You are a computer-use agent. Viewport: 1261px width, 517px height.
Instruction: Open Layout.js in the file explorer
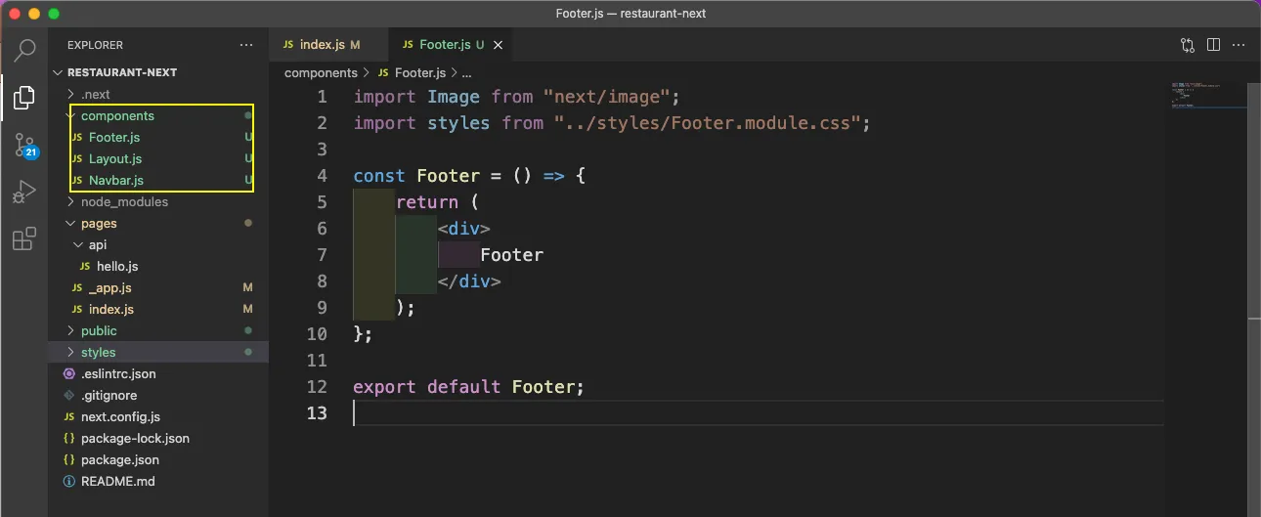[158, 158]
